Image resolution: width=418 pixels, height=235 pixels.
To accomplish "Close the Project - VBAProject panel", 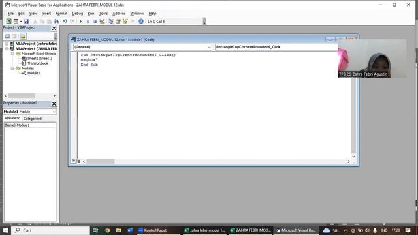I will point(54,28).
